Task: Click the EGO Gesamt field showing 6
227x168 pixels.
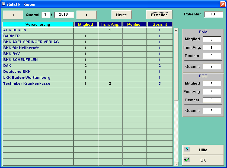Action: click(212, 111)
